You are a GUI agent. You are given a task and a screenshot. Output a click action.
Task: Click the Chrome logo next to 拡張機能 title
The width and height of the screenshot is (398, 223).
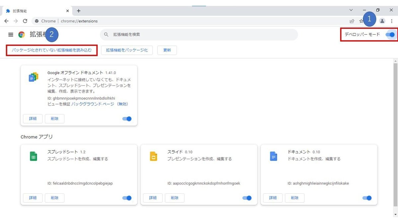[x=22, y=34]
